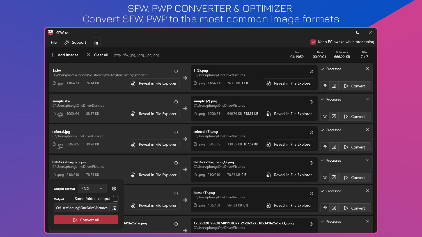Select the eye preview icon for horse (1).png
The width and height of the screenshot is (422, 237).
tap(325, 208)
